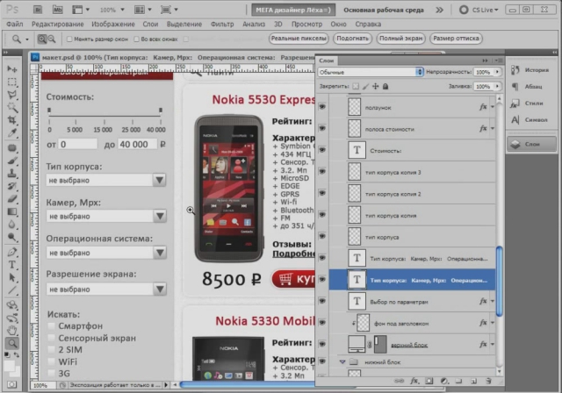This screenshot has width=562, height=393.
Task: Click the Полный экран button
Action: click(x=400, y=39)
